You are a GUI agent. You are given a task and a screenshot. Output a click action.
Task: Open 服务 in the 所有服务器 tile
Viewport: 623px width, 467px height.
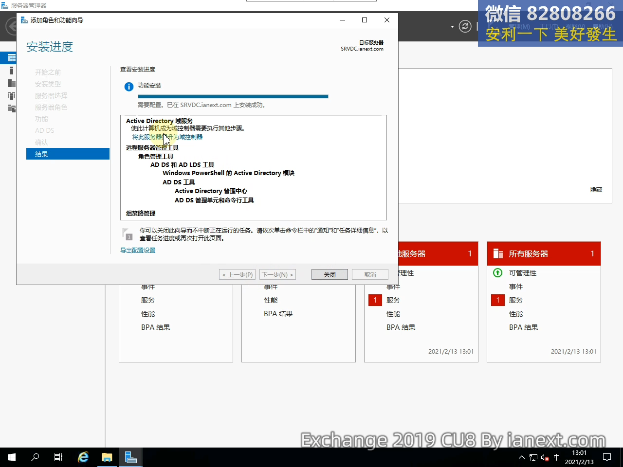click(515, 300)
